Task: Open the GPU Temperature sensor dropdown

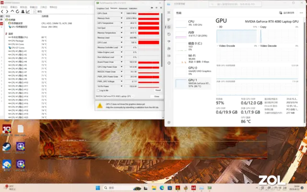Action: 121,23
